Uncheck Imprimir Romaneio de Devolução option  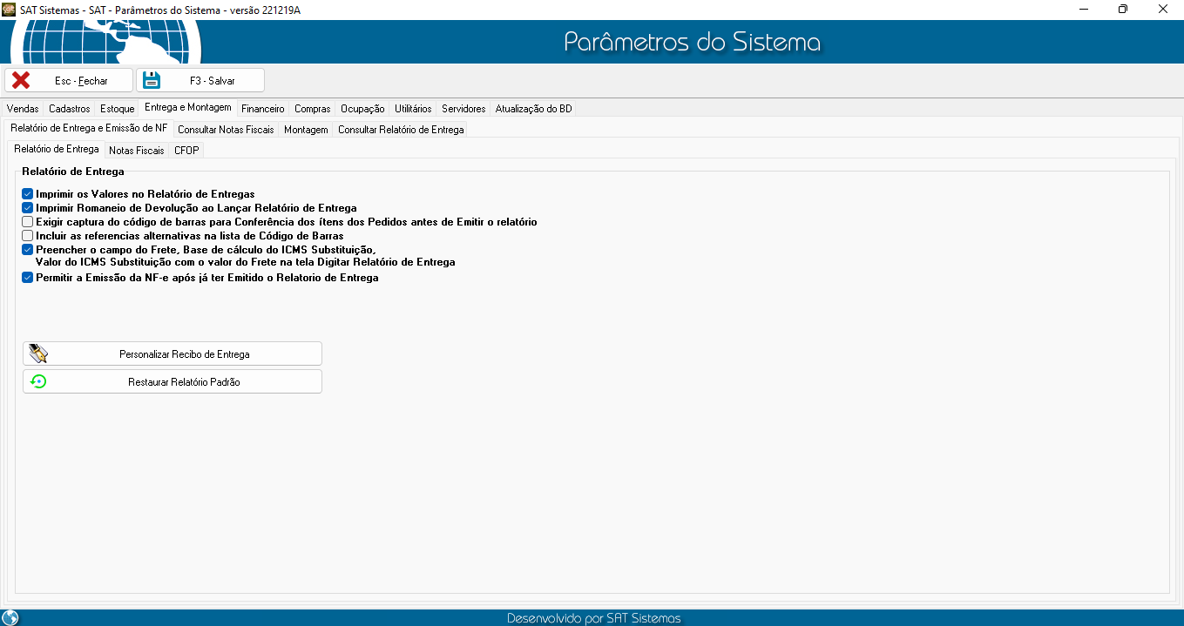(28, 208)
